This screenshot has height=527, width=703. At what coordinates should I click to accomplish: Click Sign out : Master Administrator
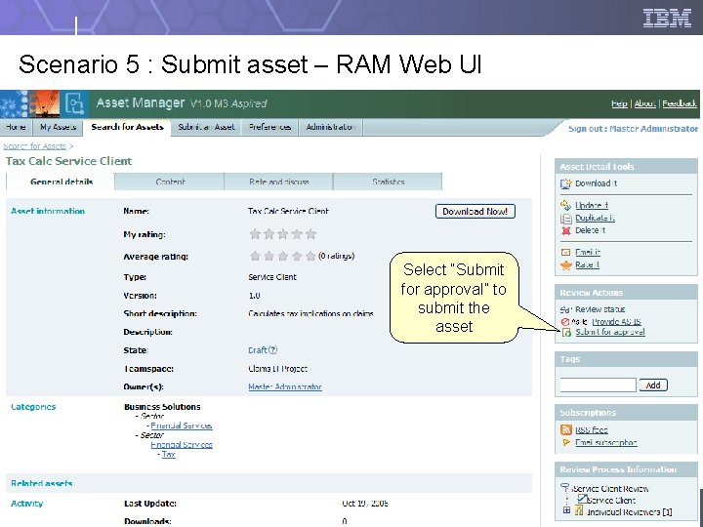tap(633, 129)
